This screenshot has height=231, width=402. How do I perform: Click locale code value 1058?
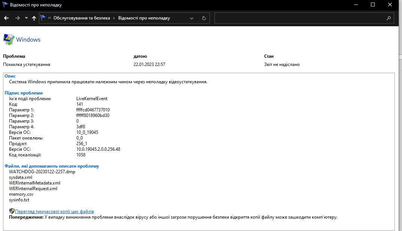coord(81,154)
